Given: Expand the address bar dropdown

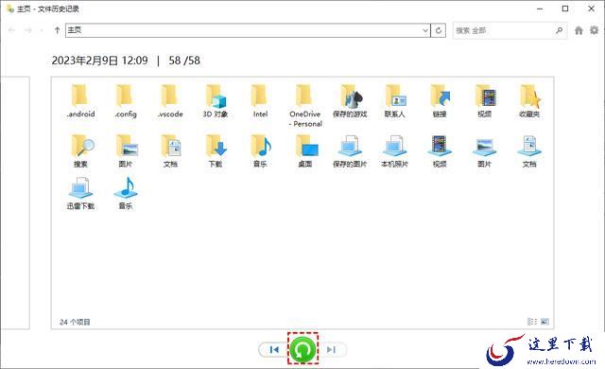Looking at the screenshot, I should click(424, 30).
